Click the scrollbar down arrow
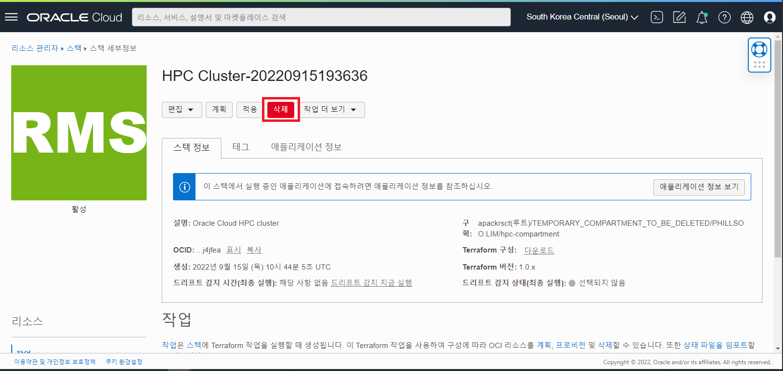Viewport: 783px width, 371px height. (778, 349)
